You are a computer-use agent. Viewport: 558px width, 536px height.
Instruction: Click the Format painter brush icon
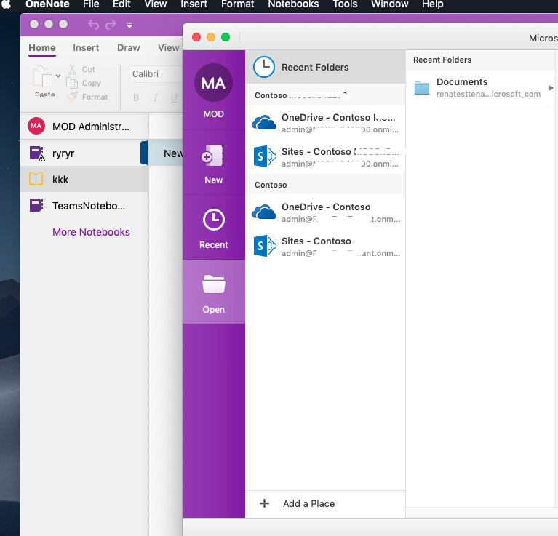pos(72,97)
